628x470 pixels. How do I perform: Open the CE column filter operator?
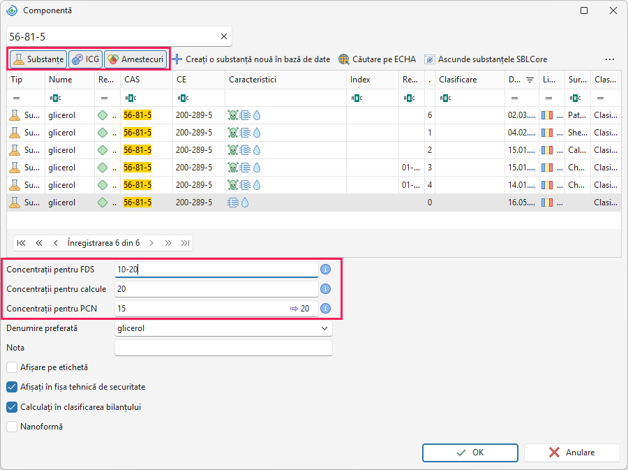click(183, 98)
